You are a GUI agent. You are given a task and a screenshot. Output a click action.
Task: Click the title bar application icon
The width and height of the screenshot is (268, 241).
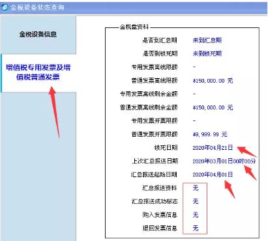click(x=4, y=7)
